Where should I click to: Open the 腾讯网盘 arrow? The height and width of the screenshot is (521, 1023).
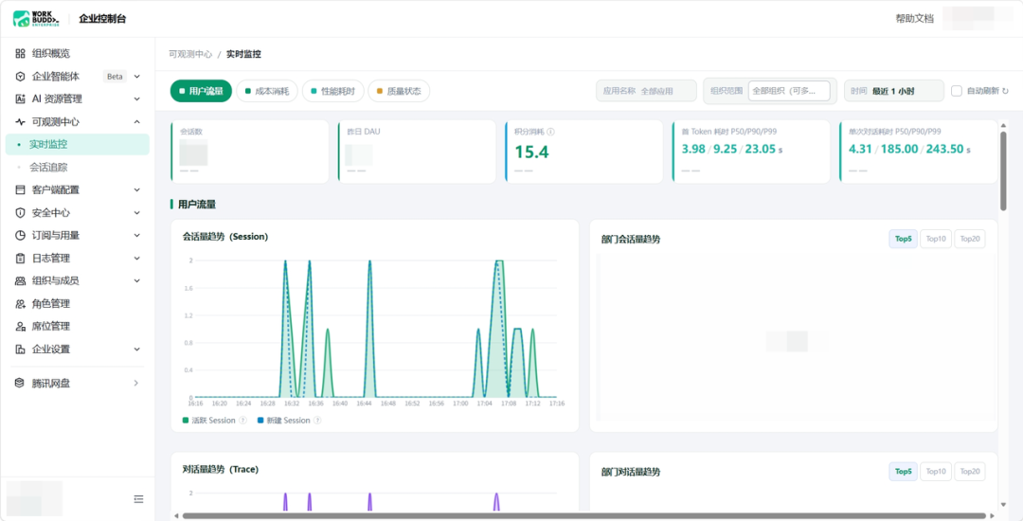click(x=136, y=384)
